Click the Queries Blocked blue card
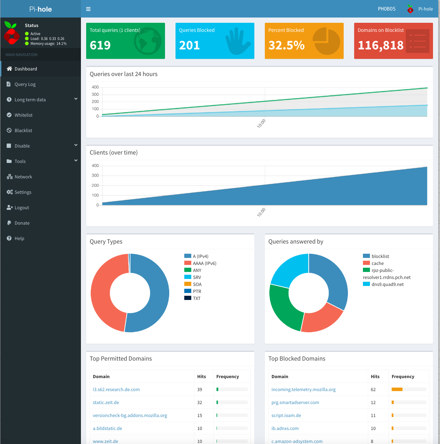 215,41
